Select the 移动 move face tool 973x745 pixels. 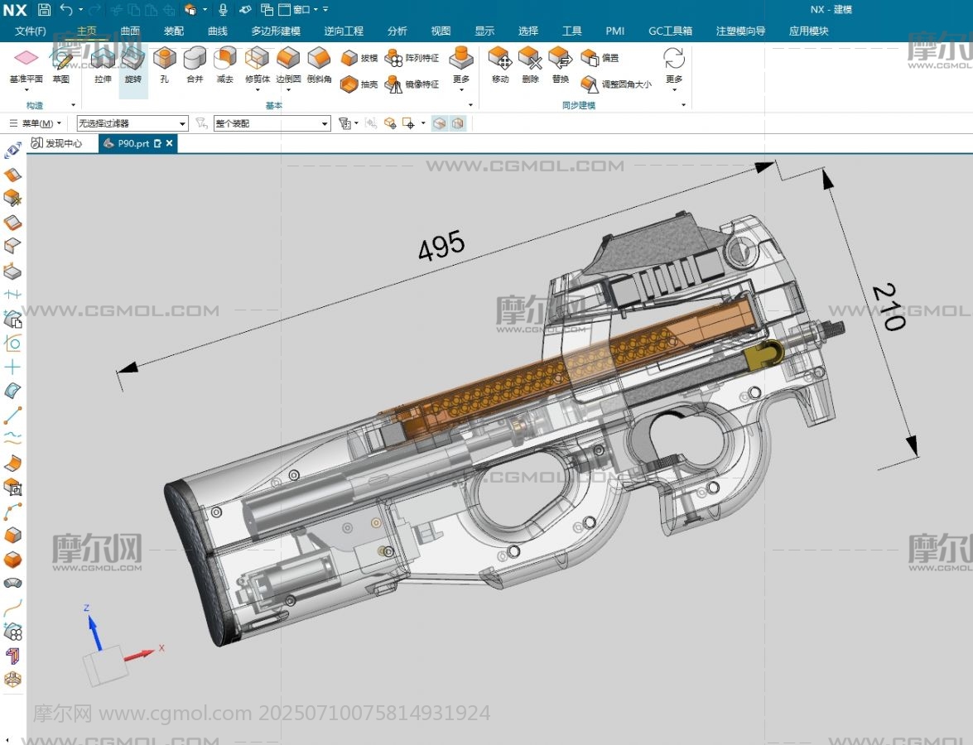tap(500, 66)
